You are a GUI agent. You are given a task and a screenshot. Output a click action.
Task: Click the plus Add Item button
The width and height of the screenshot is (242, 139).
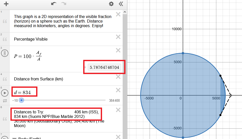6,4
